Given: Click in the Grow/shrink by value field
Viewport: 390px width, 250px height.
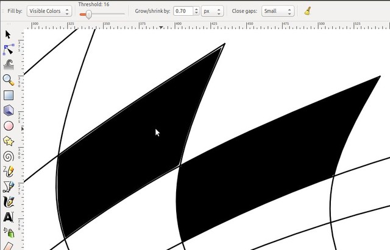Looking at the screenshot, I should (x=183, y=11).
